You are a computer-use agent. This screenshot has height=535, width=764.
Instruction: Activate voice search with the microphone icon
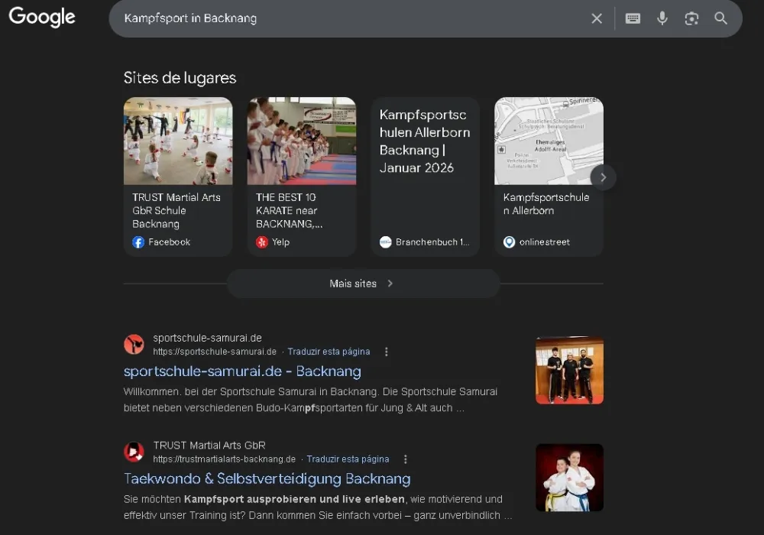662,18
